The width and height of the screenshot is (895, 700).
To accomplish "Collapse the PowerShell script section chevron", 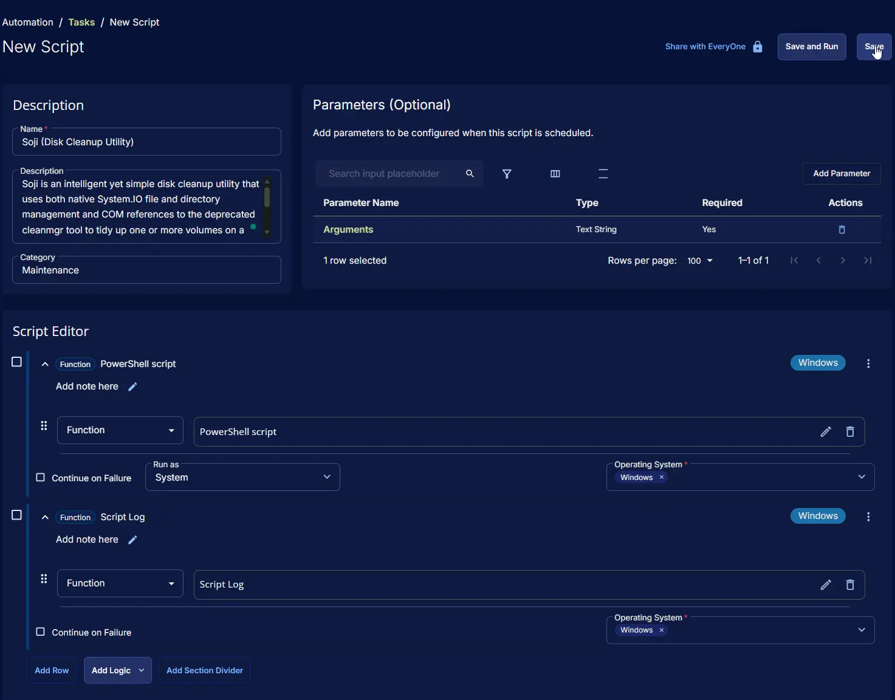I will (x=45, y=364).
